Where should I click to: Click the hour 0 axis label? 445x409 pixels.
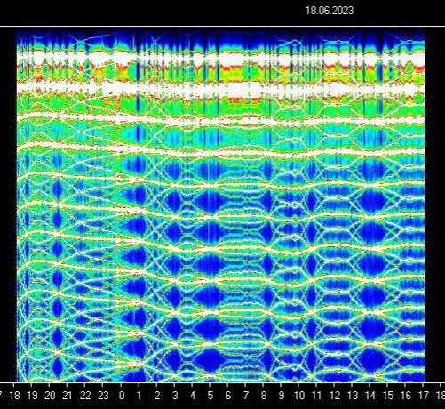[122, 396]
